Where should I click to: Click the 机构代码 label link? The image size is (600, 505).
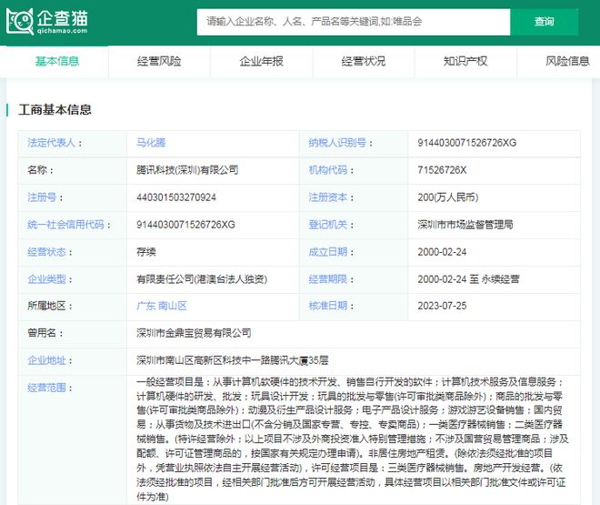pyautogui.click(x=327, y=170)
